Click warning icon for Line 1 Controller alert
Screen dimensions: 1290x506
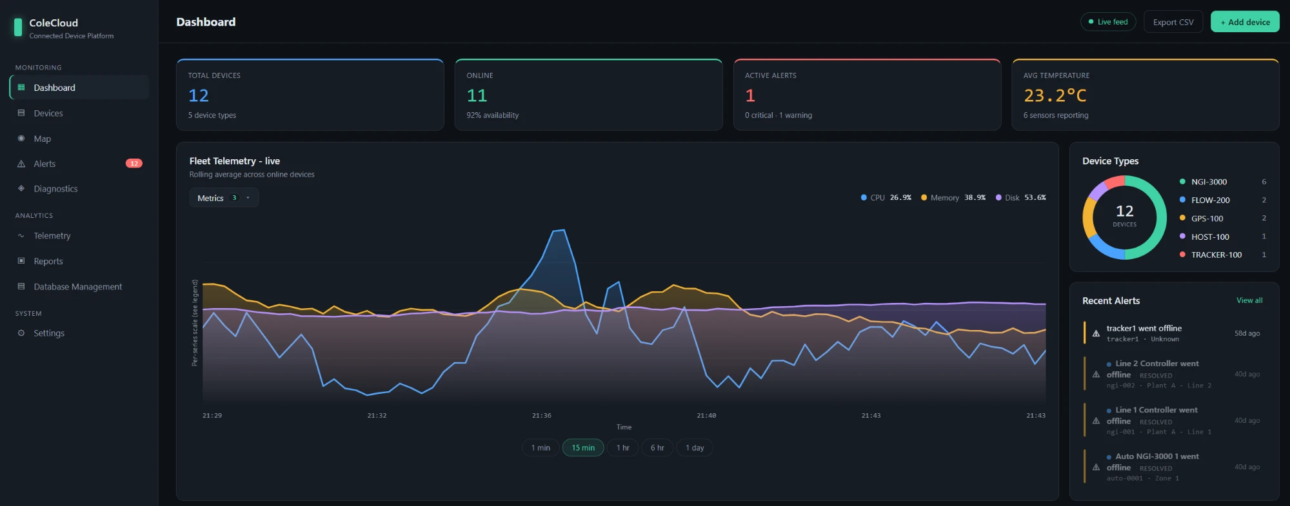1096,421
